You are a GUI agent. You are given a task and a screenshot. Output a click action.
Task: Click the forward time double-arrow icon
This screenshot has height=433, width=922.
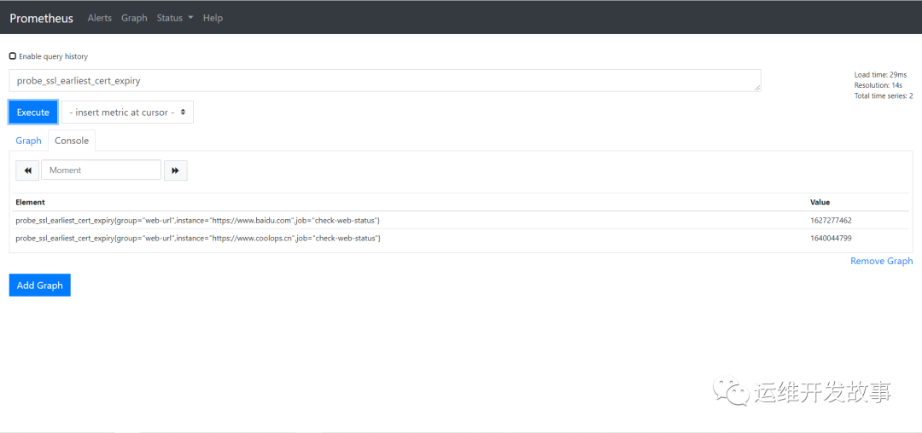[175, 170]
